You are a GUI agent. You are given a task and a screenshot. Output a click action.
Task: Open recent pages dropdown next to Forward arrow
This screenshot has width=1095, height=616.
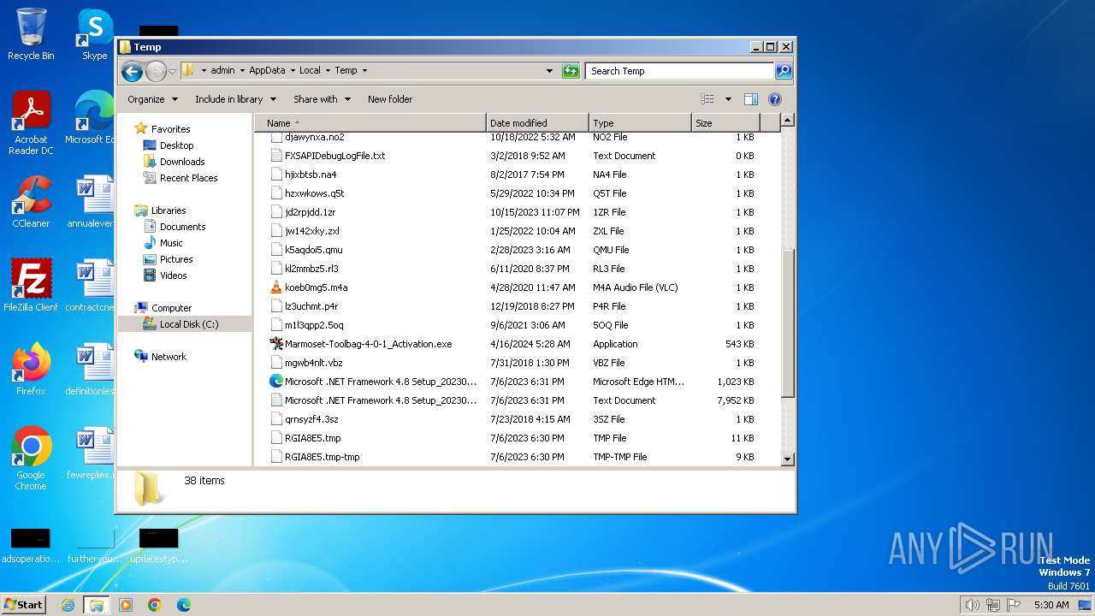tap(172, 71)
